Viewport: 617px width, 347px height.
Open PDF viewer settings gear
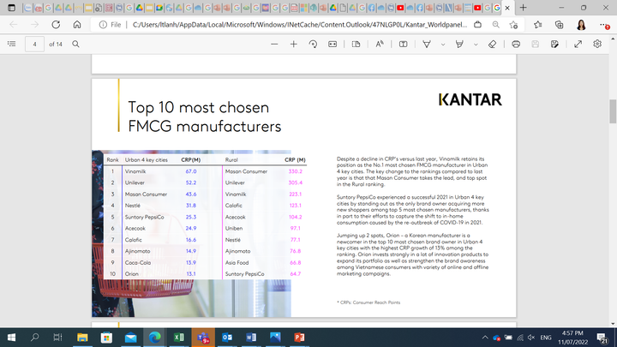(597, 44)
